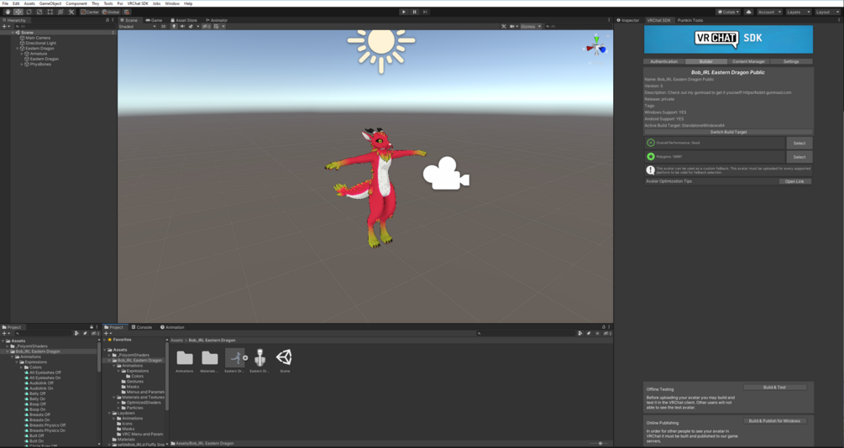Click Select next to Polygons
Viewport: 844px width, 448px height.
pyautogui.click(x=799, y=157)
